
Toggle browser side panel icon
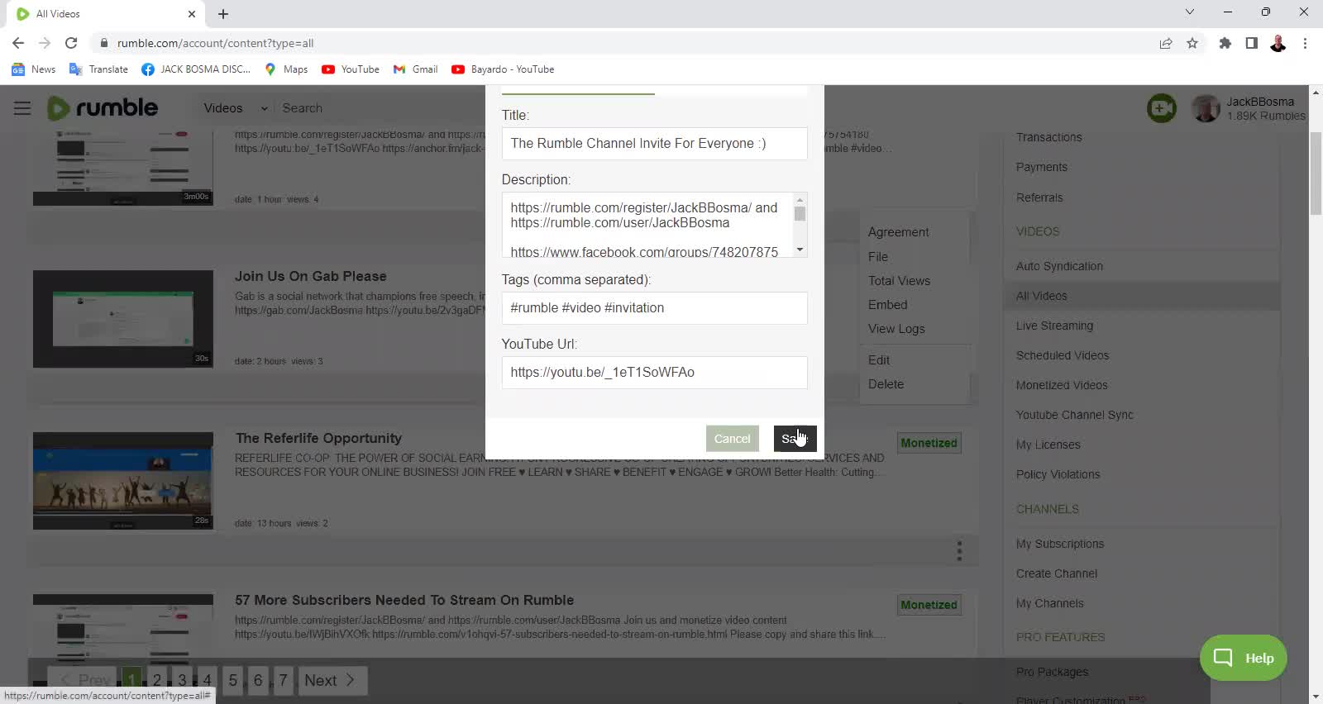pyautogui.click(x=1252, y=43)
